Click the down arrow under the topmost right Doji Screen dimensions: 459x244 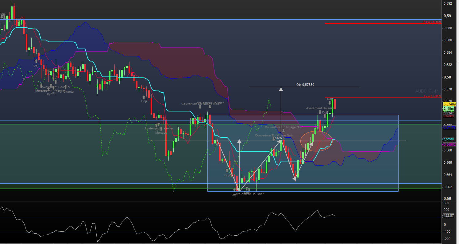click(330, 103)
